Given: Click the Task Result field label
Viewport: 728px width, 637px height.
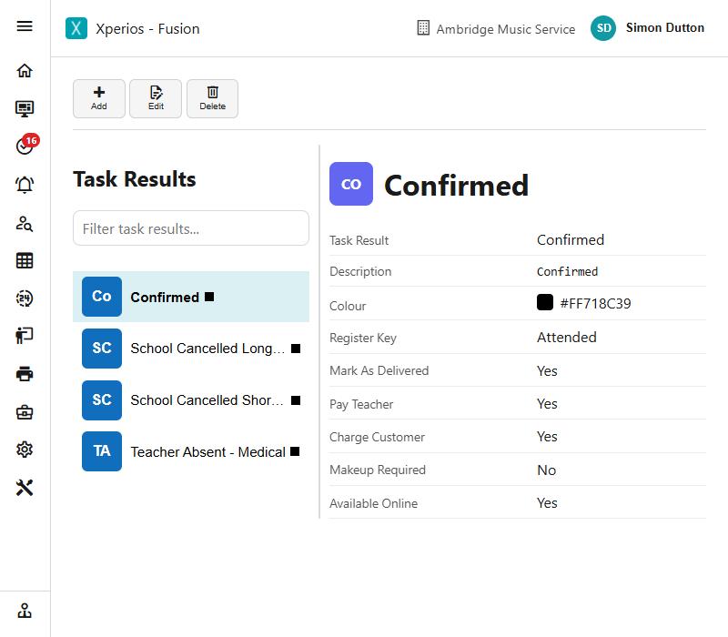Looking at the screenshot, I should pos(359,240).
